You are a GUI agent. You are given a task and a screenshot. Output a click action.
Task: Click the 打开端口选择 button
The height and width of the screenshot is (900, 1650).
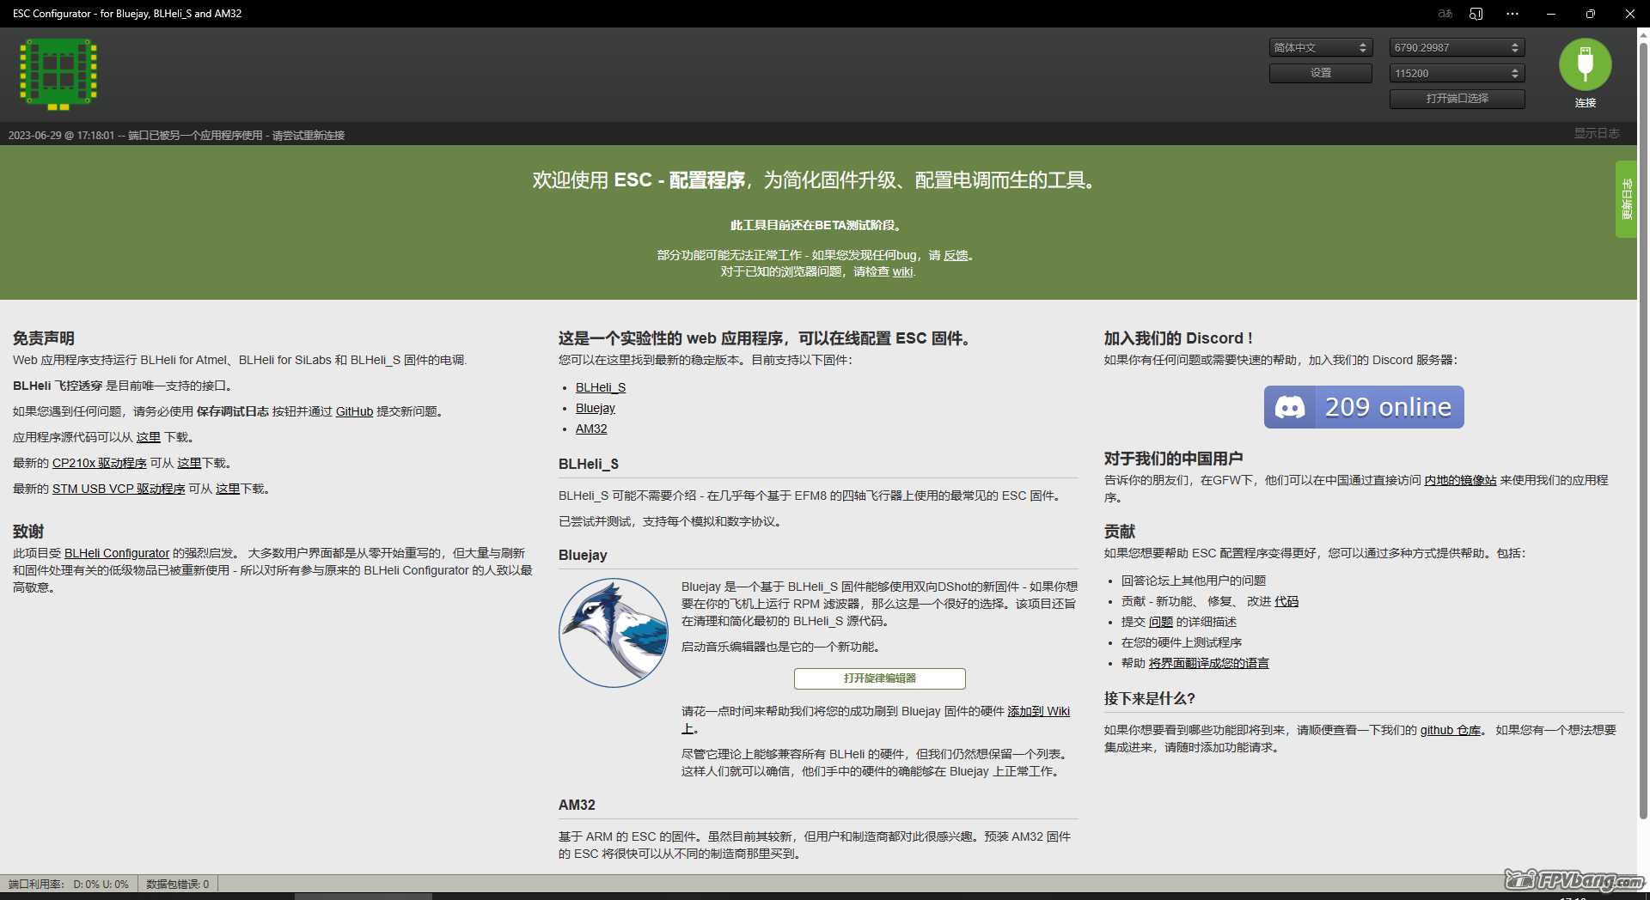[x=1457, y=99]
